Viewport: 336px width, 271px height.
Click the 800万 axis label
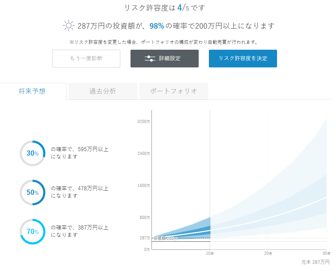pos(144,218)
